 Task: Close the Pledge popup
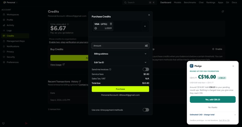233,66
